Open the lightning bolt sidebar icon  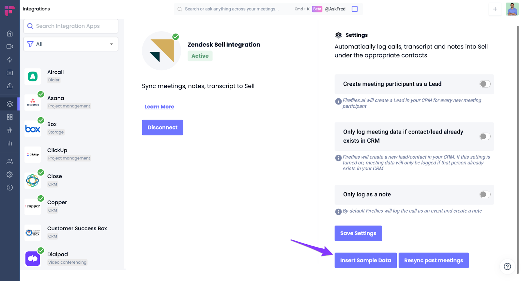10,60
